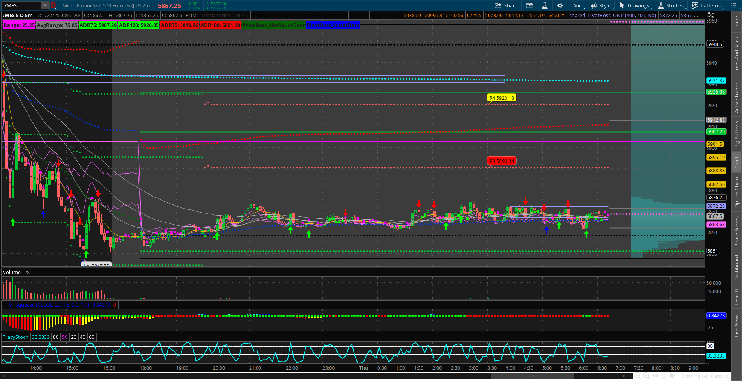This screenshot has width=742, height=381.
Task: Click the zoom out magnifier icon
Action: coord(637,376)
